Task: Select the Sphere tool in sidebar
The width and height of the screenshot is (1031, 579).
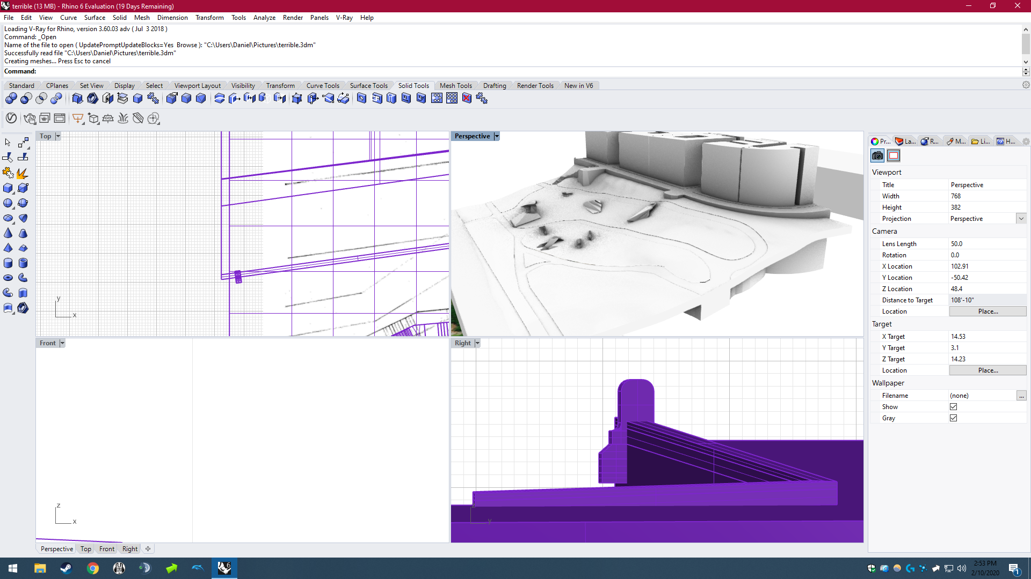Action: point(8,203)
